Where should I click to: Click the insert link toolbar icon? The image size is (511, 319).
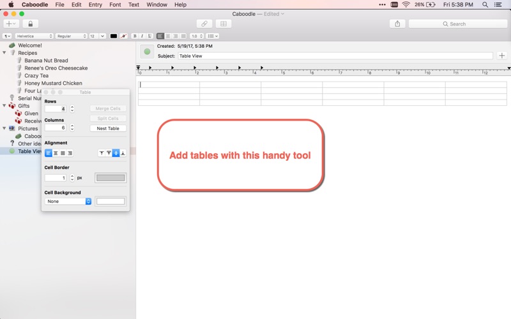204,24
